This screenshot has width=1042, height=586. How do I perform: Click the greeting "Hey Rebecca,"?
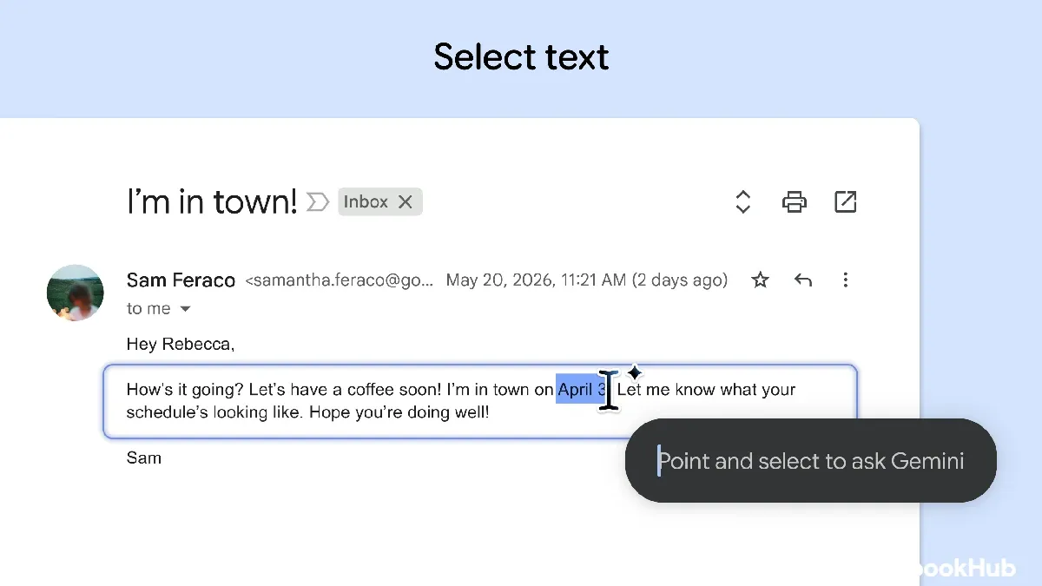[181, 345]
